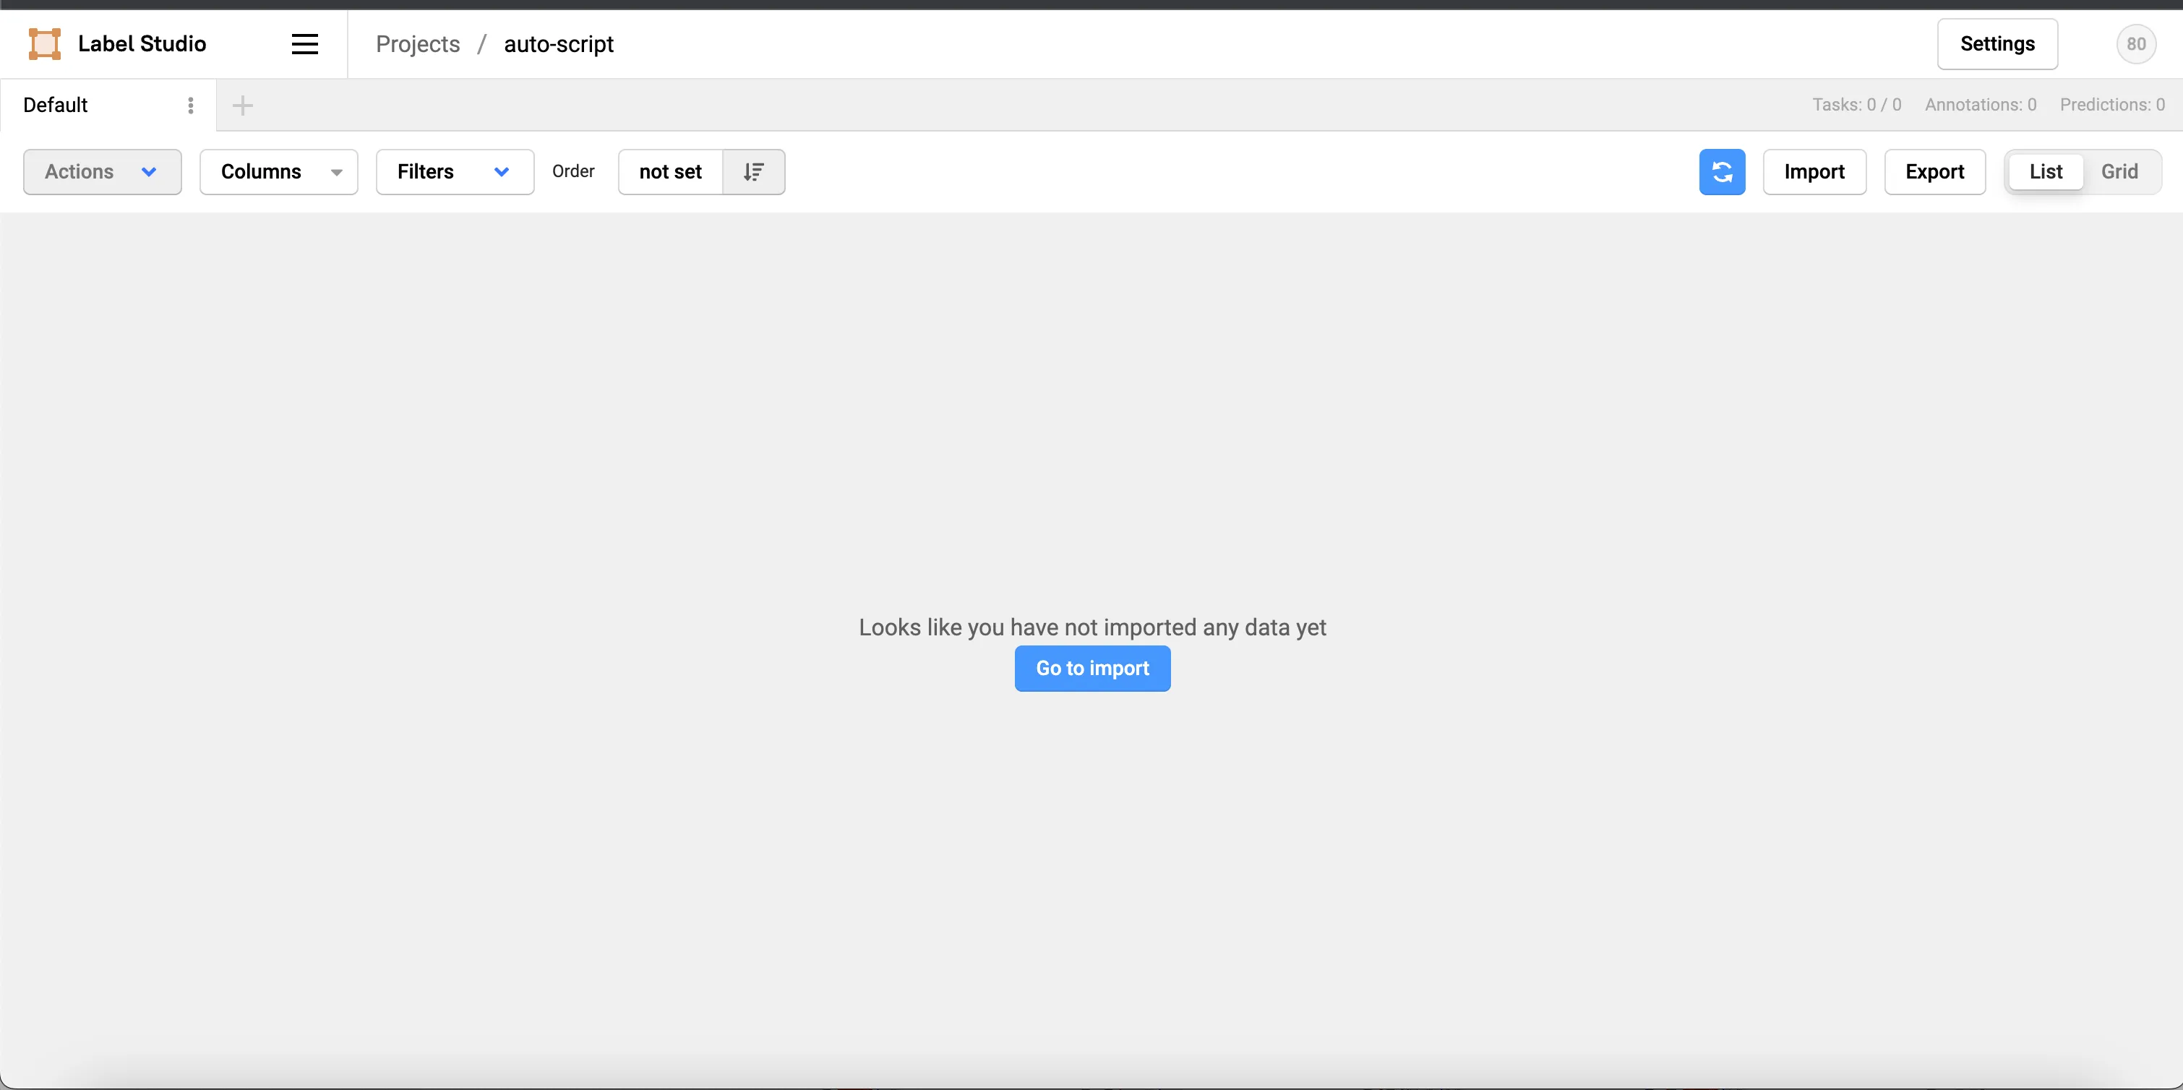The image size is (2183, 1090).
Task: Click the auto-script breadcrumb
Action: point(559,44)
